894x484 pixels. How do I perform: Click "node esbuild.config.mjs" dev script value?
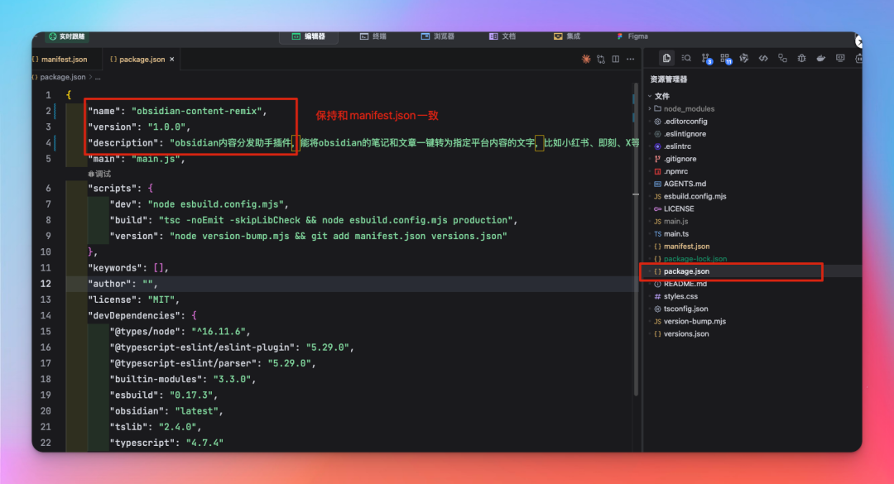point(215,204)
